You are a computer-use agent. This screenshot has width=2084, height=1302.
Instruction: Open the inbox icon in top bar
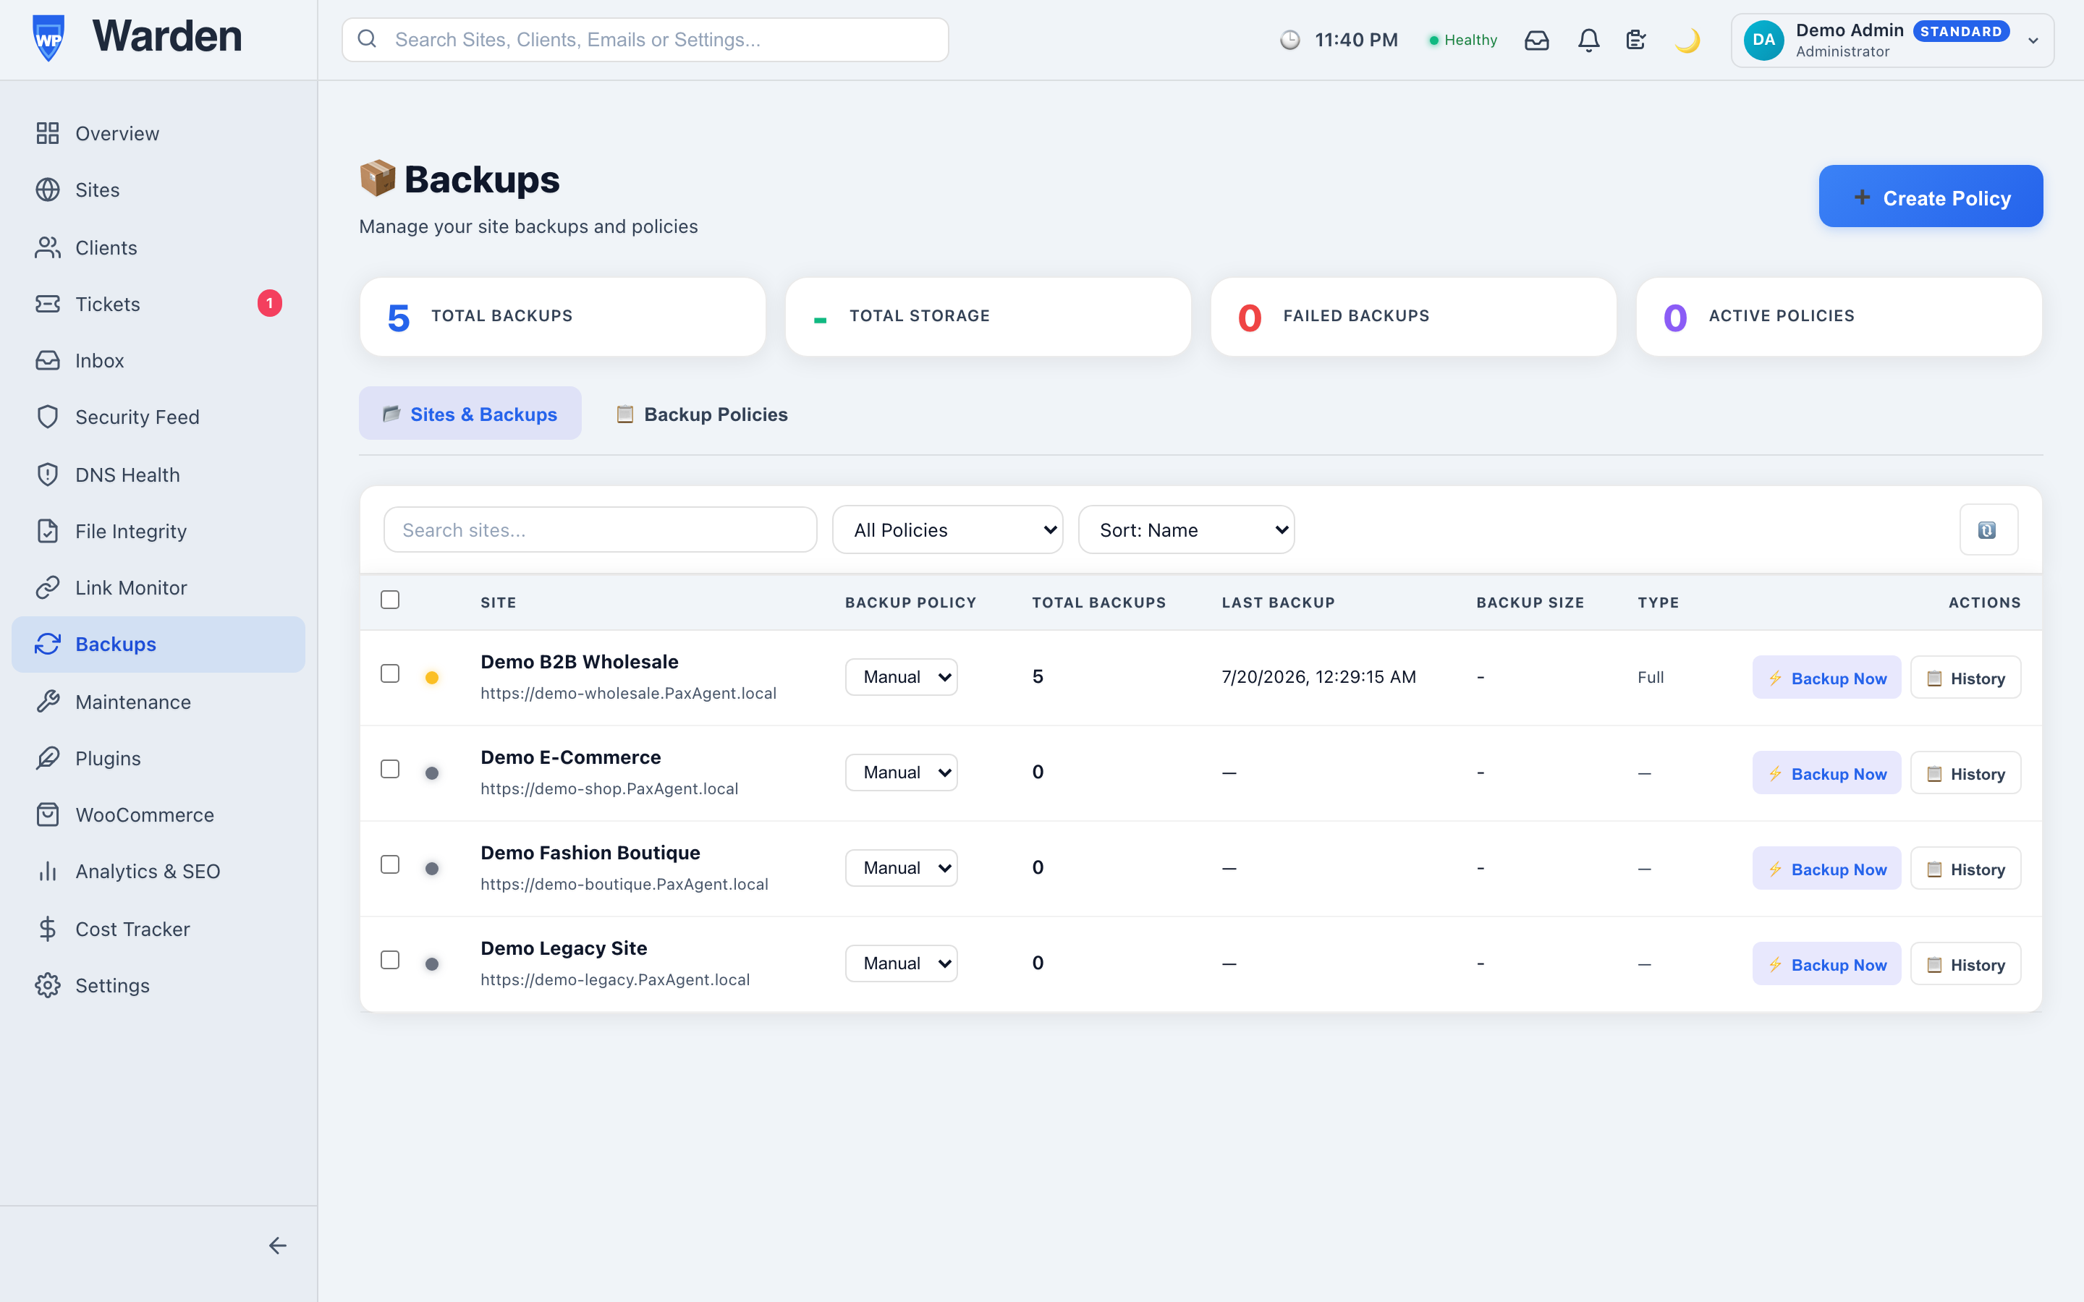1536,40
